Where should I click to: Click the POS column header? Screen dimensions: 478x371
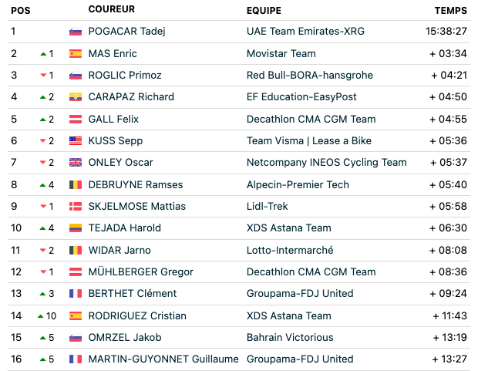(21, 10)
